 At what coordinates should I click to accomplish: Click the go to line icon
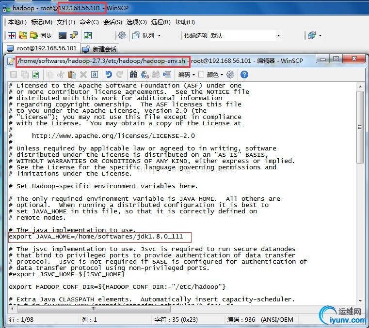tap(167, 75)
